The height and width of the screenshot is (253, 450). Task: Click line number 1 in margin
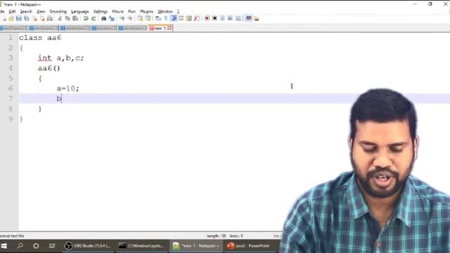click(11, 37)
